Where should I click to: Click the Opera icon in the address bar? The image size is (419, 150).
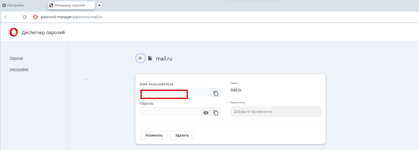tap(36, 17)
